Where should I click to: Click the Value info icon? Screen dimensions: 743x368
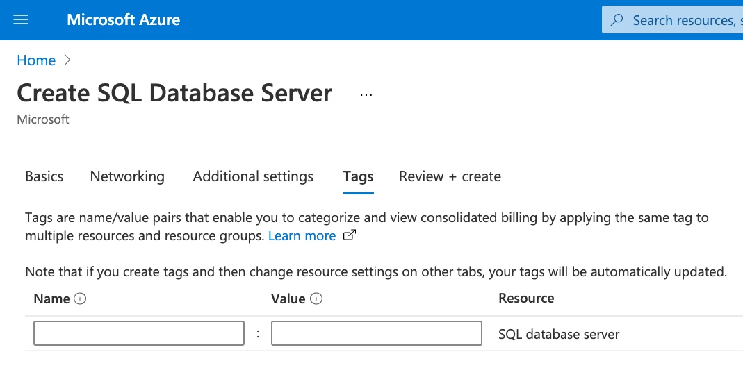[316, 299]
